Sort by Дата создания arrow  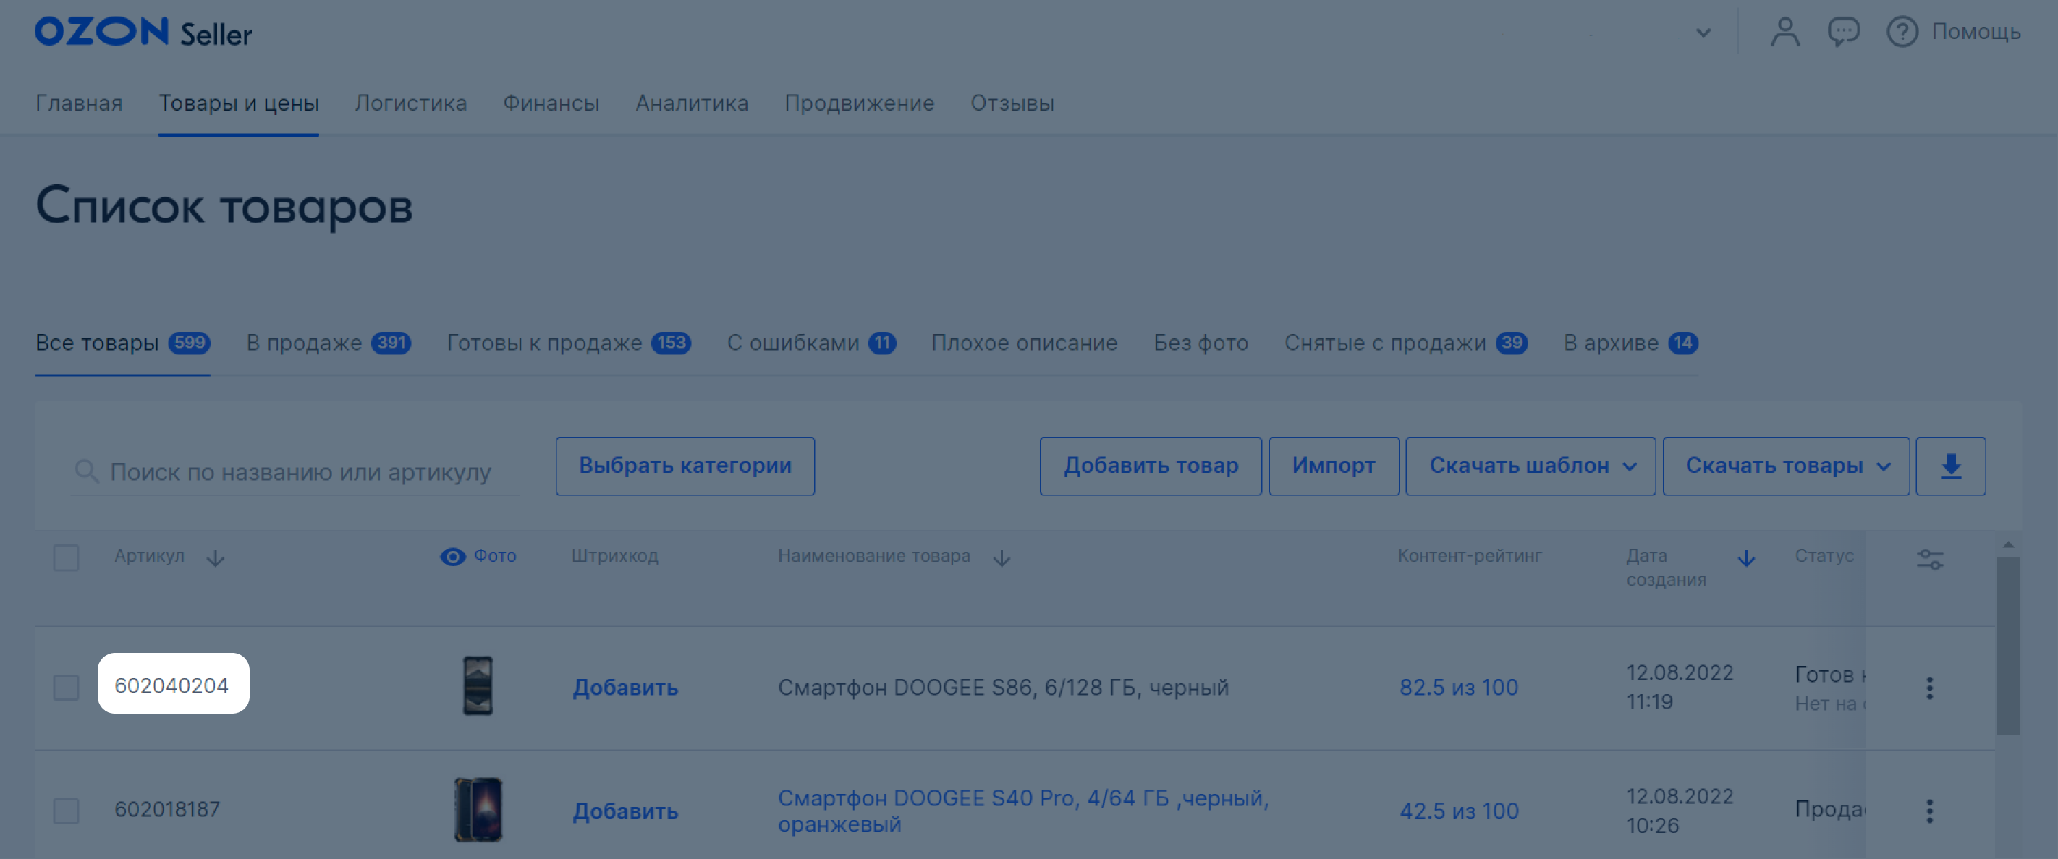[x=1746, y=558]
